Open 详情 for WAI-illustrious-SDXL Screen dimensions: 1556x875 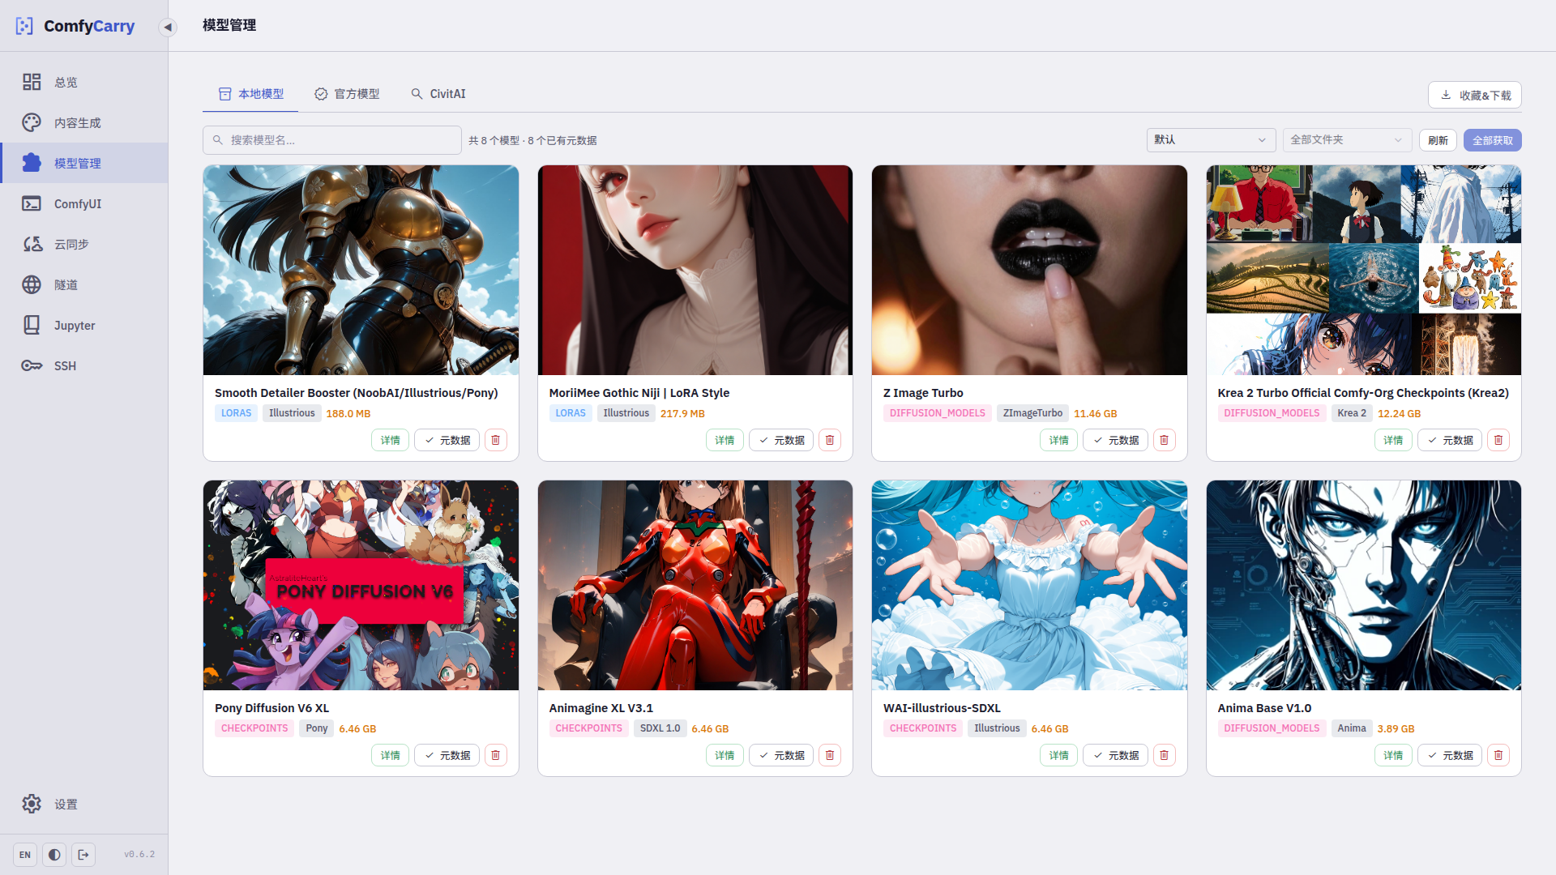(x=1059, y=755)
